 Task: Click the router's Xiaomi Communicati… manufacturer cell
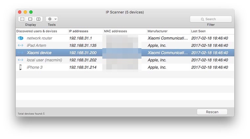pos(167,38)
